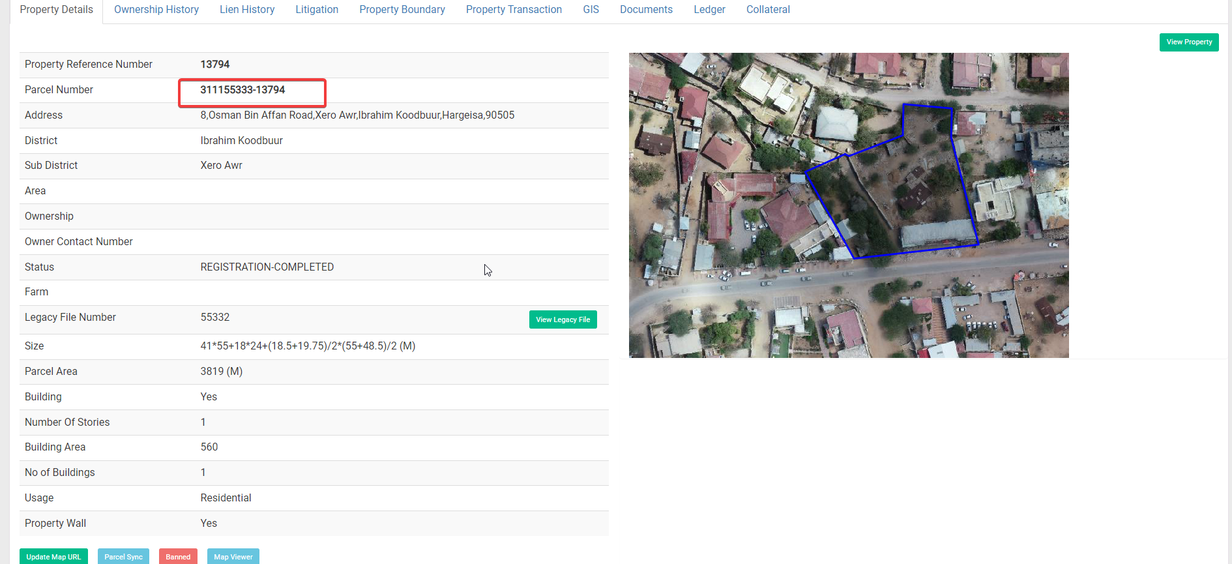The image size is (1232, 564).
Task: Click the Property Details tab
Action: pyautogui.click(x=57, y=10)
